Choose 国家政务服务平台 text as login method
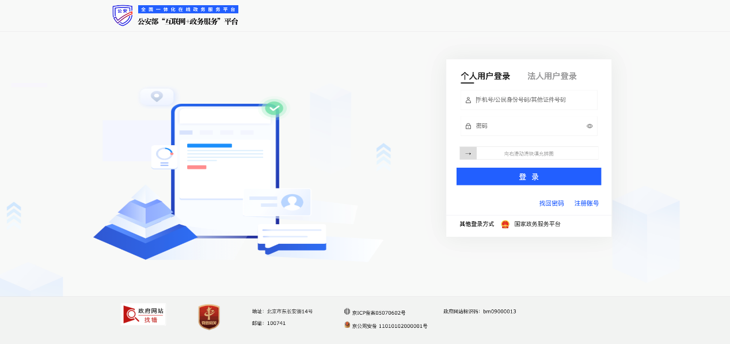This screenshot has width=730, height=344. pyautogui.click(x=537, y=224)
